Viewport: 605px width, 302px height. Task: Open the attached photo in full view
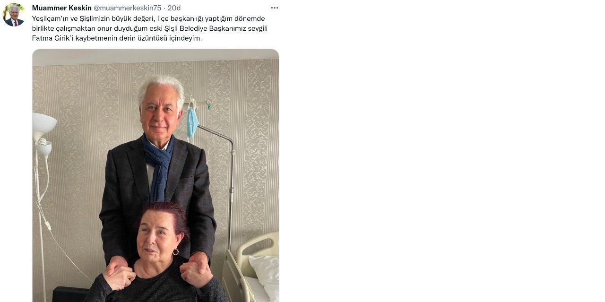coord(156,175)
